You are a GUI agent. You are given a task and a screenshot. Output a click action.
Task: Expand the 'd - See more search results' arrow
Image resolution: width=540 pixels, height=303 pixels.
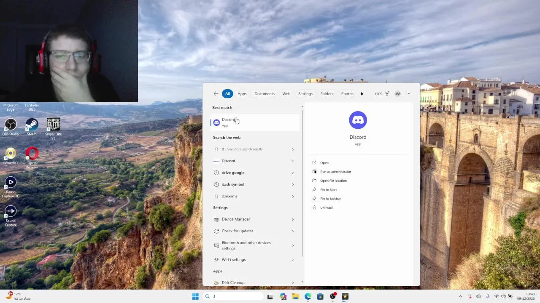click(293, 149)
